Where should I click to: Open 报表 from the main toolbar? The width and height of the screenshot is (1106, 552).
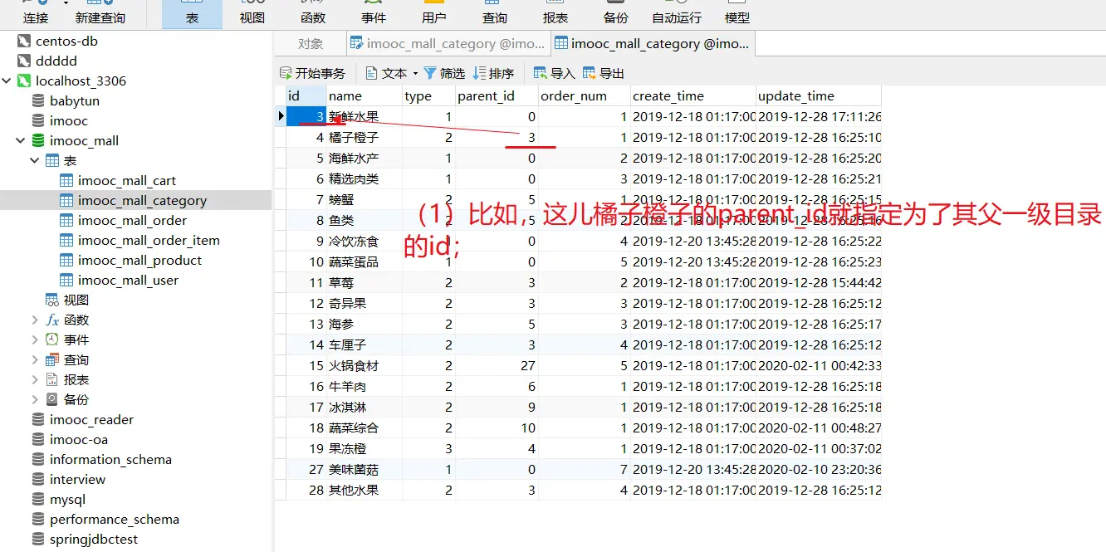[555, 13]
